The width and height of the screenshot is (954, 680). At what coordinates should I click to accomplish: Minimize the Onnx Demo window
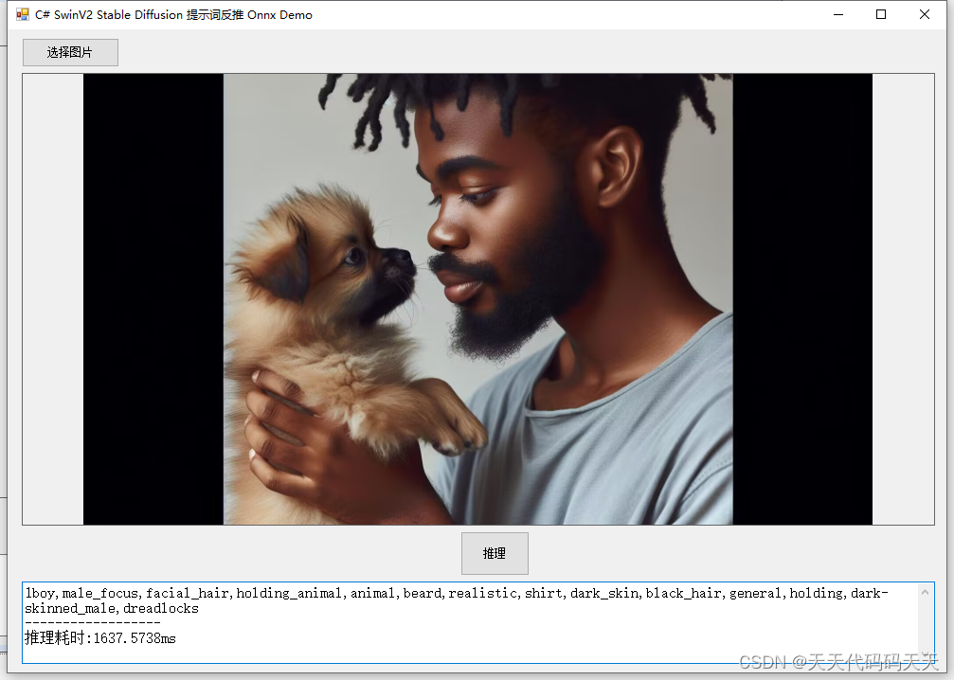pos(838,14)
